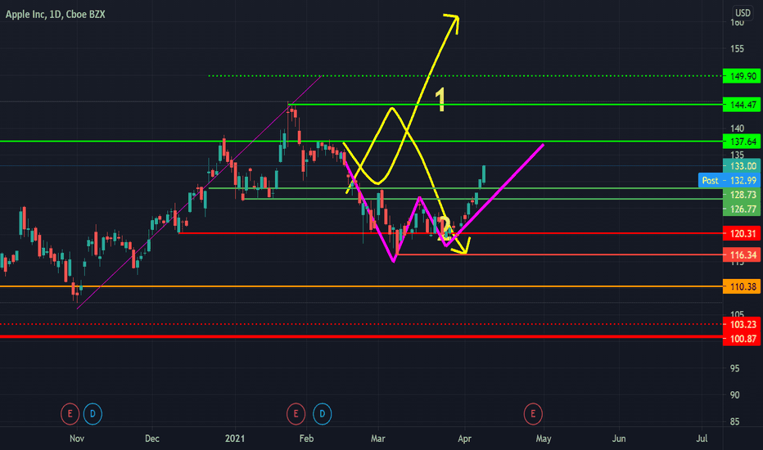Select the 149.90 price label
Image resolution: width=763 pixels, height=450 pixels.
tap(742, 76)
